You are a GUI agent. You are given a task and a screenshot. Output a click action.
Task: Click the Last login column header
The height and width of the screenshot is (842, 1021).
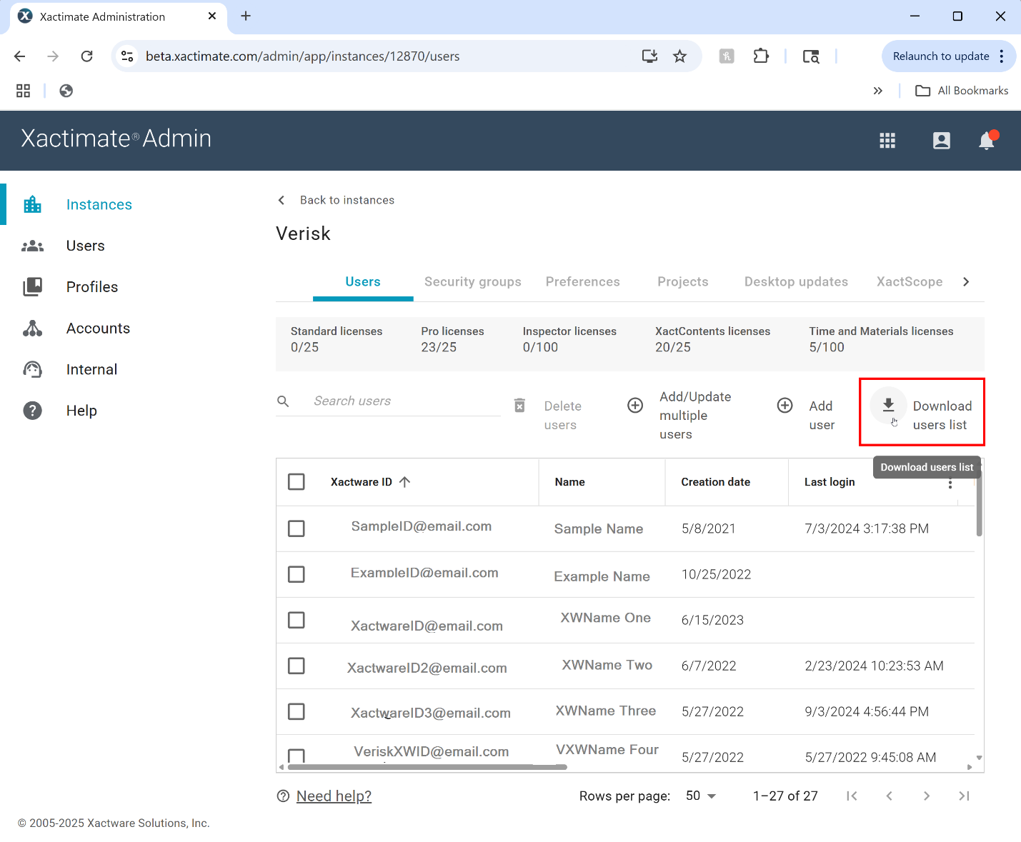pyautogui.click(x=830, y=482)
